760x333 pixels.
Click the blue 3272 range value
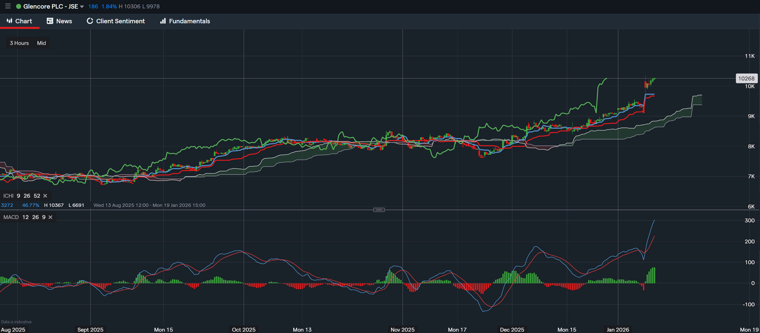point(7,205)
